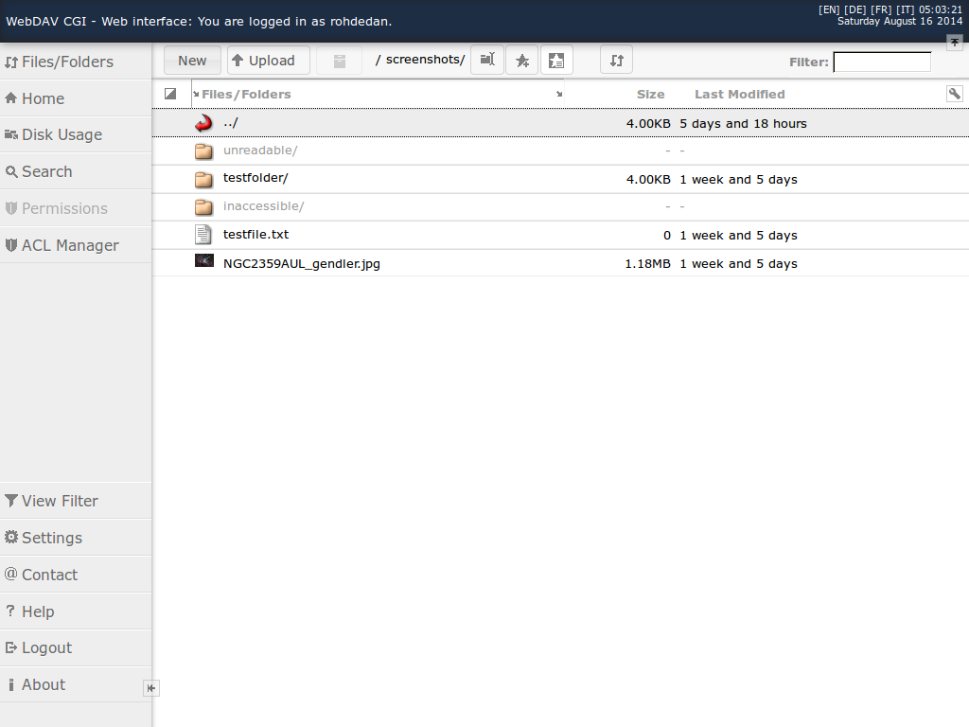Screen dimensions: 969x727
Task: Click the Filter text field
Action: pos(881,62)
